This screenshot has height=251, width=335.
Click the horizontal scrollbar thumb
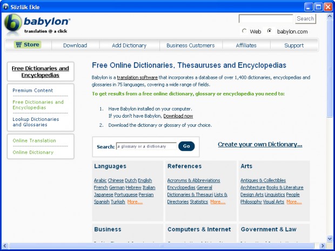(x=162, y=246)
